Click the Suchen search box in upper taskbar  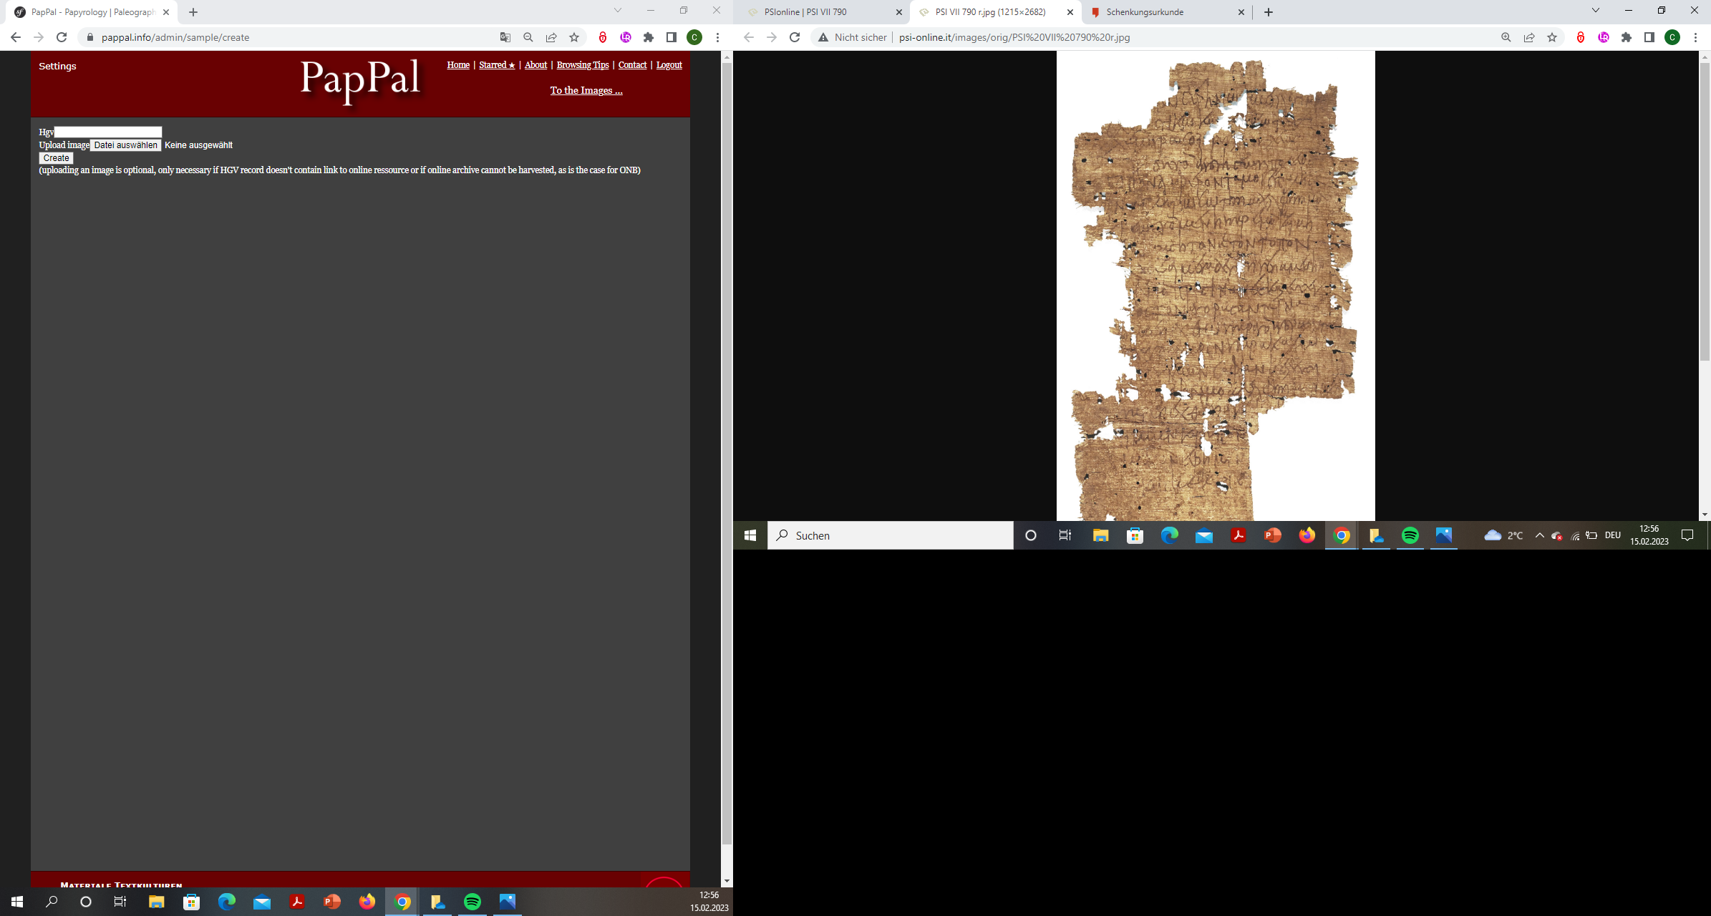[x=891, y=535]
